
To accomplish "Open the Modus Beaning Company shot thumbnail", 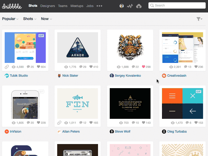I will 77,150.
